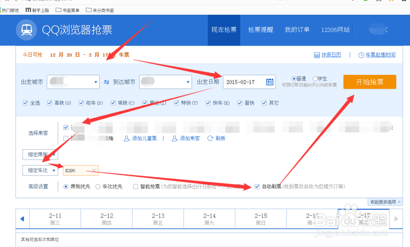The height and width of the screenshot is (247, 410).
Task: Check the 智能抢票 checkbox
Action: click(x=135, y=186)
